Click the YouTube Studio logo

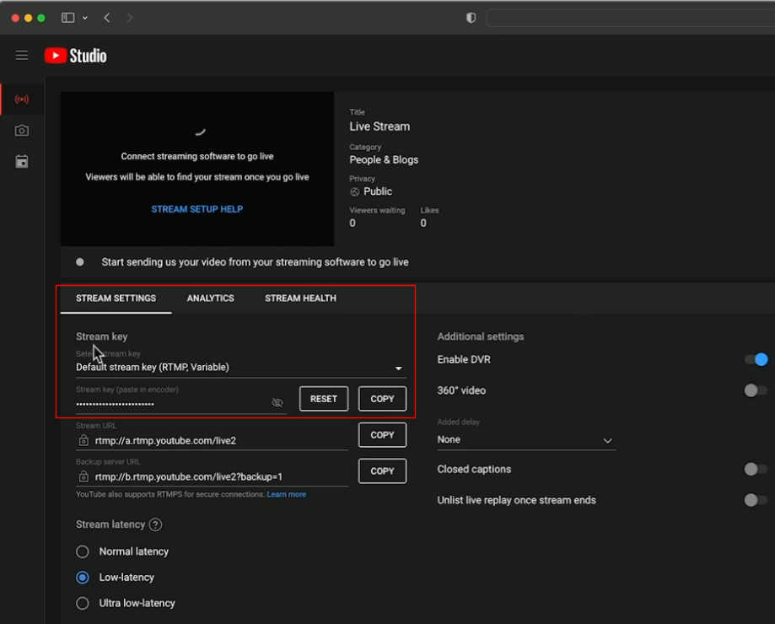click(76, 56)
